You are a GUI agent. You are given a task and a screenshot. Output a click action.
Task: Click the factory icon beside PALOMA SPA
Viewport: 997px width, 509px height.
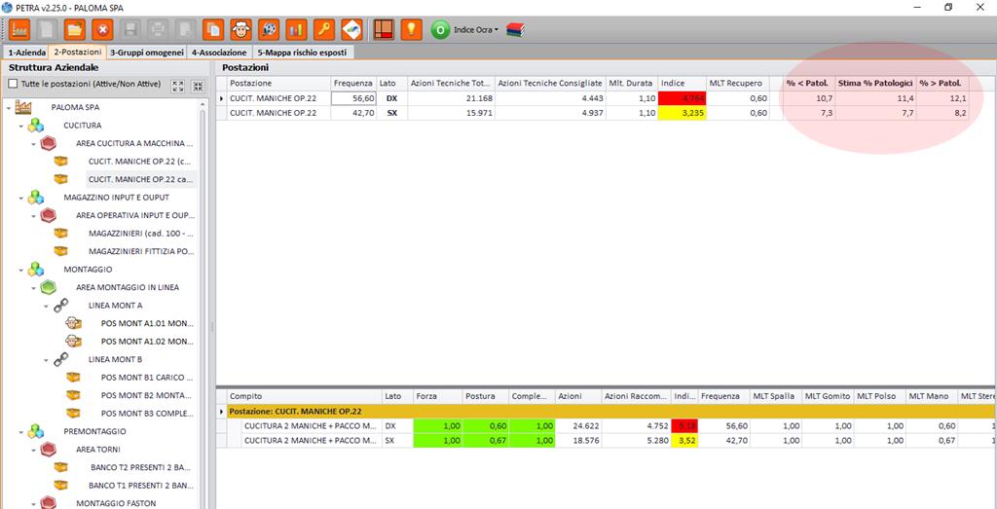23,107
